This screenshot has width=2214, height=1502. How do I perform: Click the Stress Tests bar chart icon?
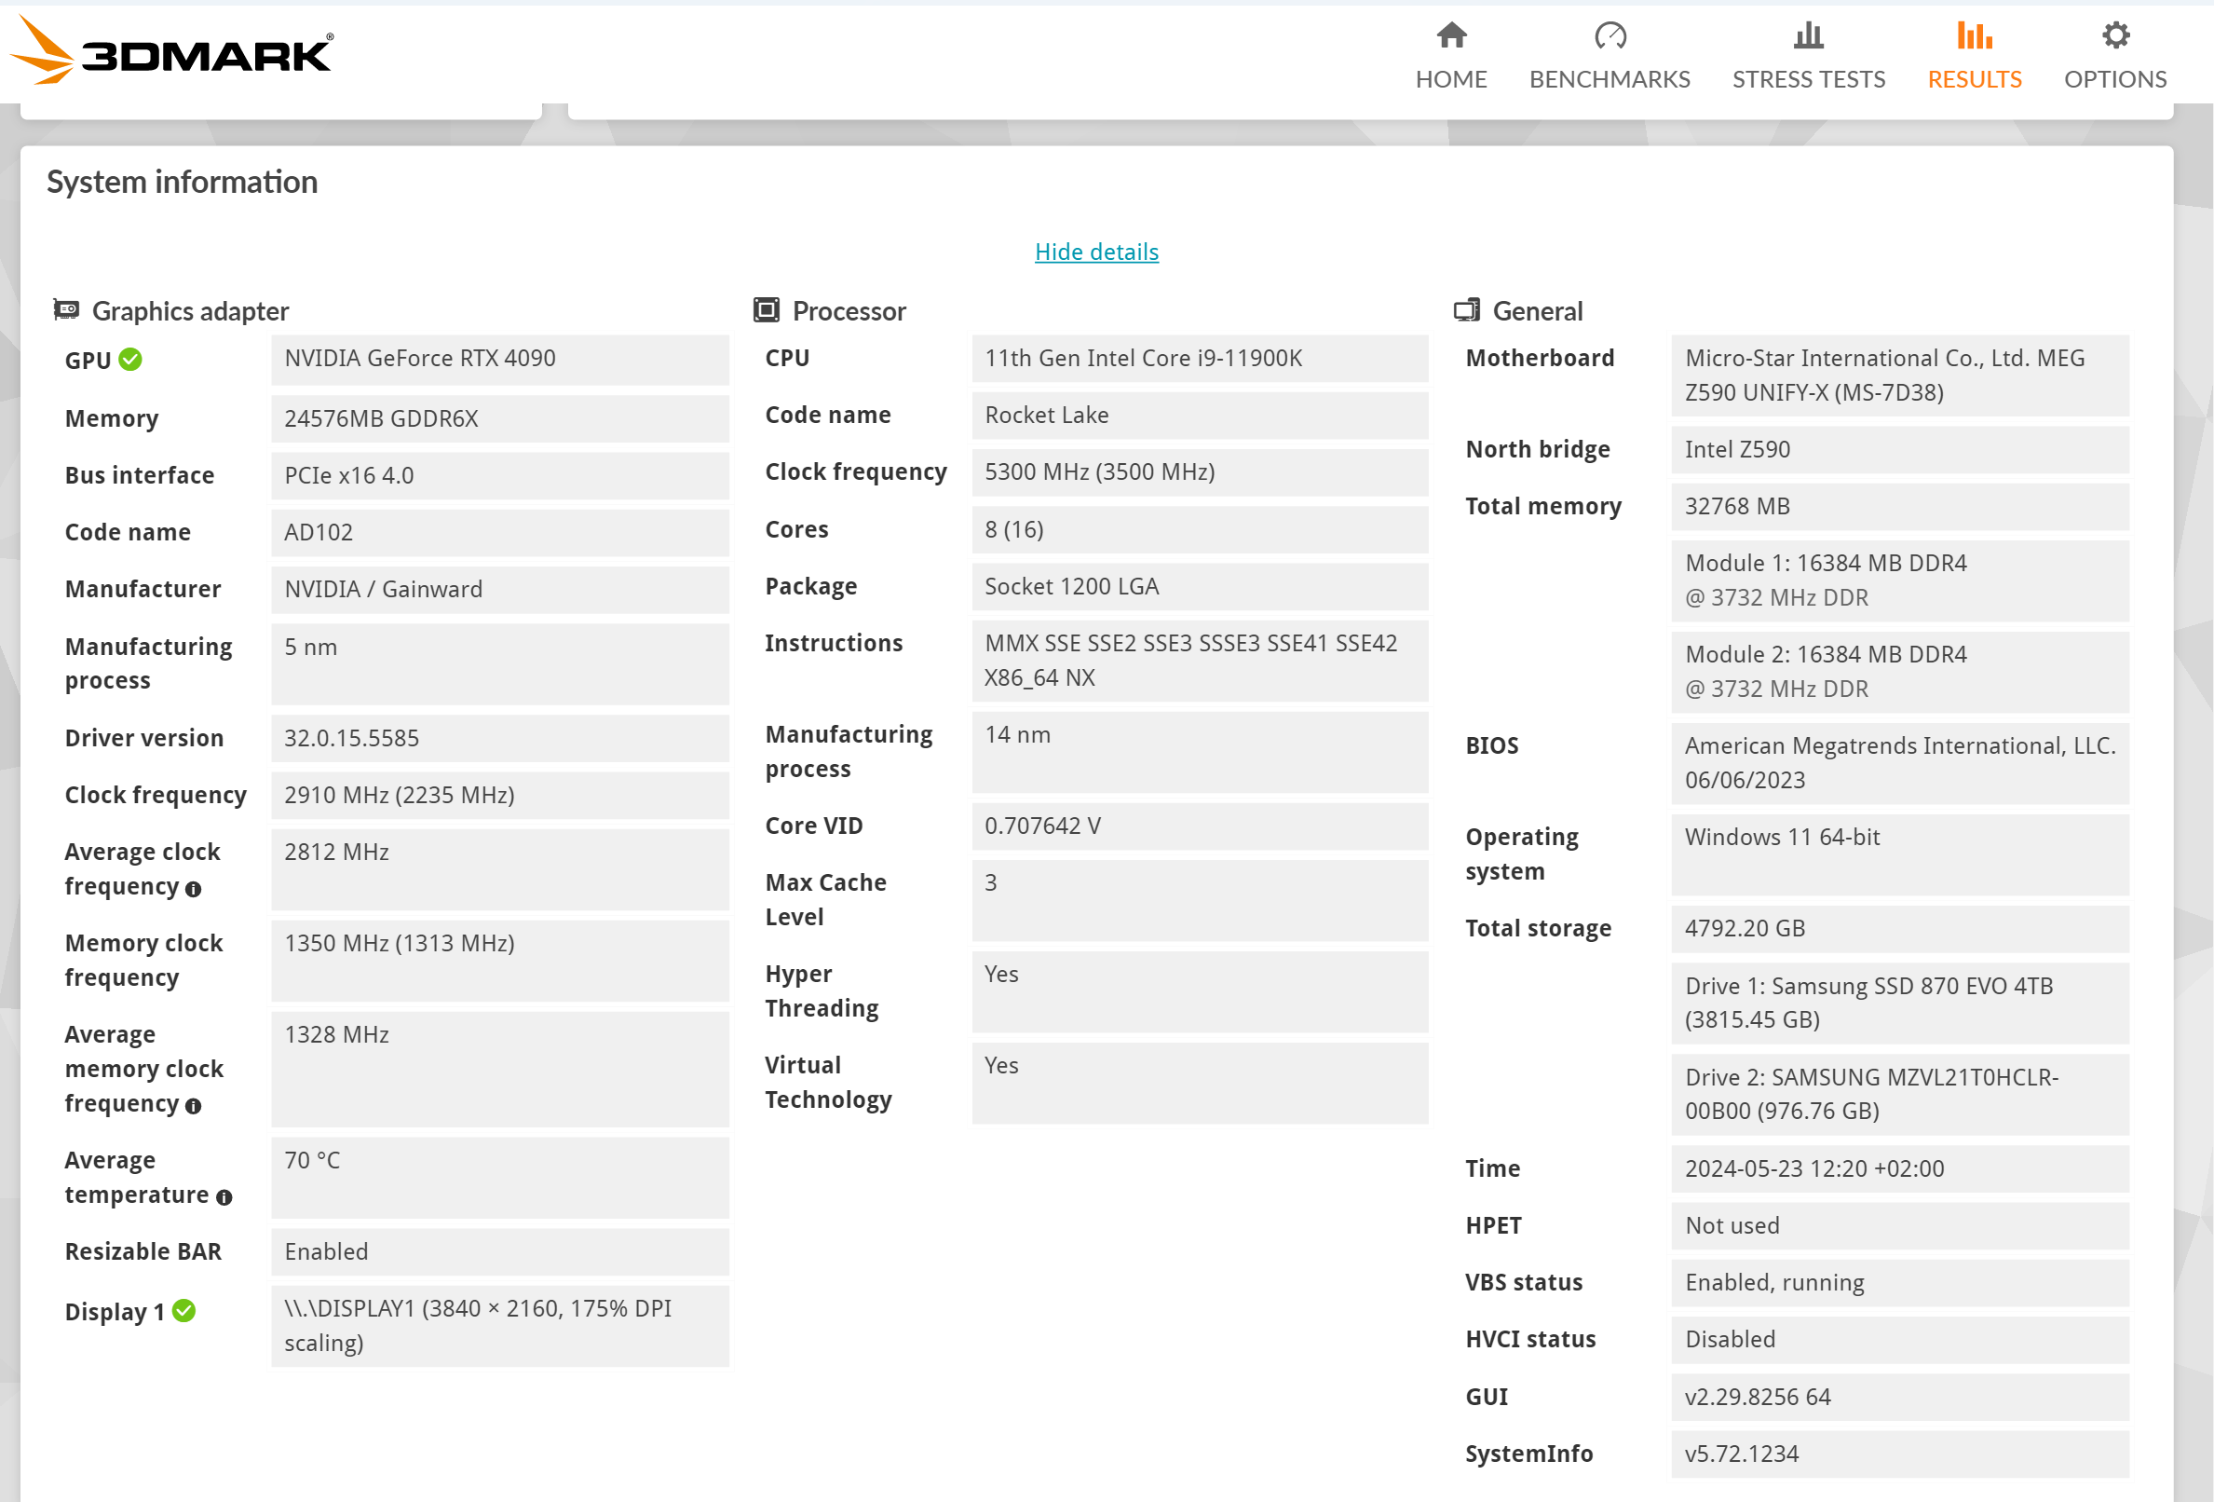click(1807, 35)
